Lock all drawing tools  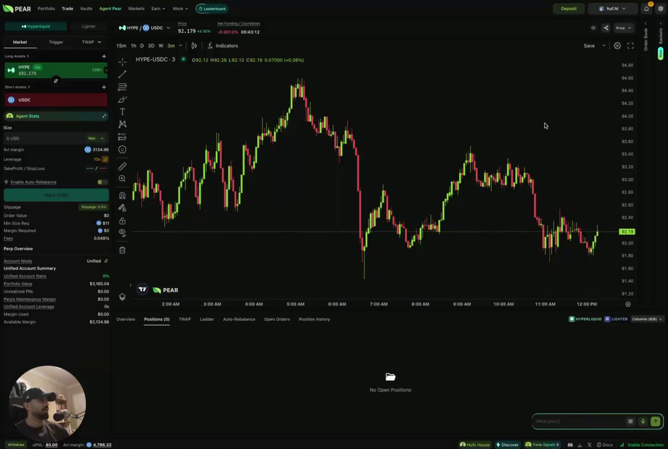tap(122, 221)
